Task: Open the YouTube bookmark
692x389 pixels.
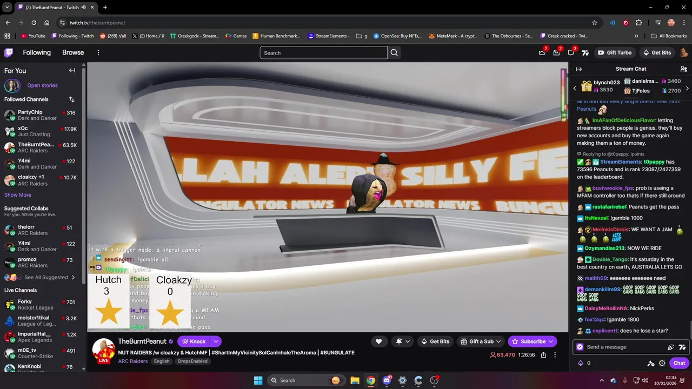Action: (33, 36)
